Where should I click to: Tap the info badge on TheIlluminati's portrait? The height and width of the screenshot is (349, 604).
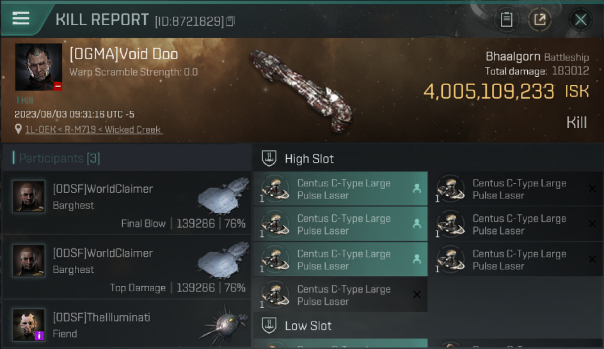tap(39, 335)
